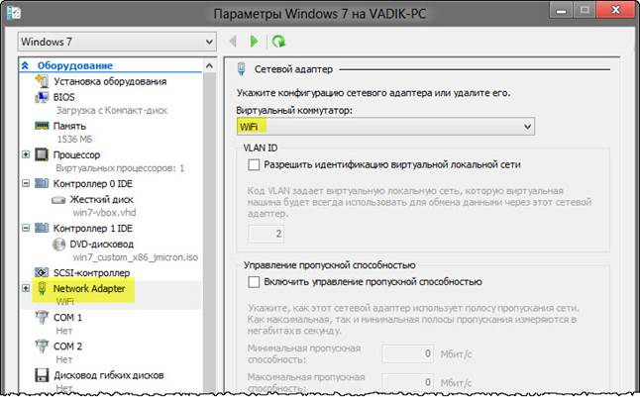Select the Network Adapter item
This screenshot has width=640, height=397.
tap(89, 288)
